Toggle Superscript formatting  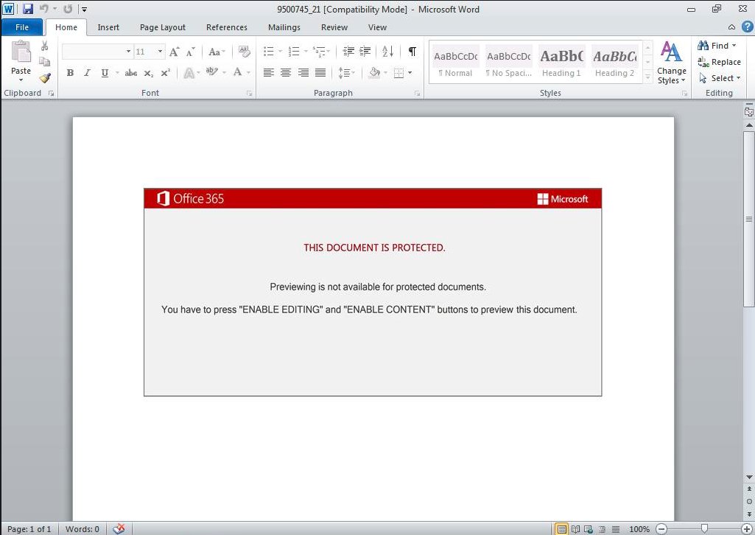(x=165, y=73)
